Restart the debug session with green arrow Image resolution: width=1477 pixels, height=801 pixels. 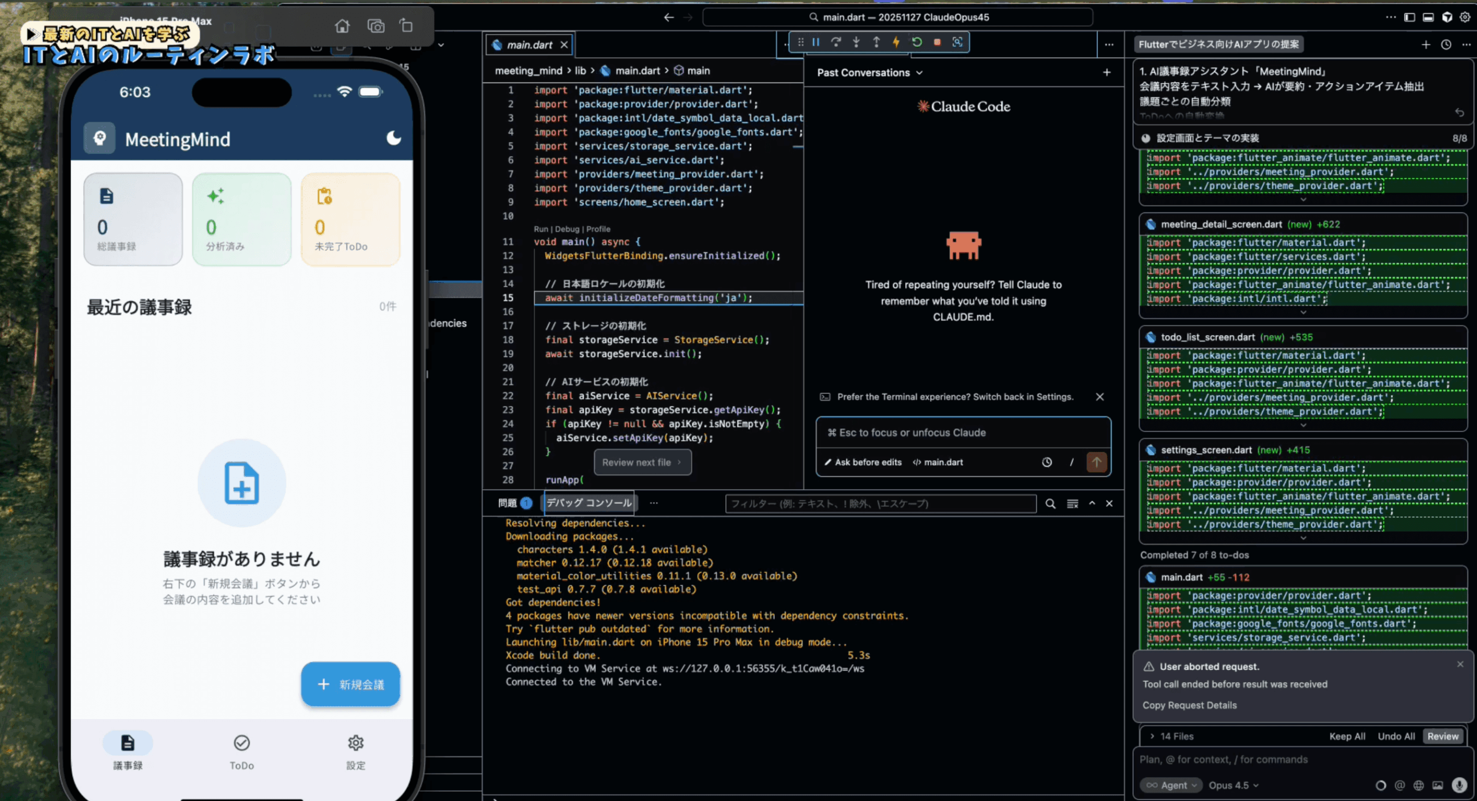pyautogui.click(x=917, y=42)
